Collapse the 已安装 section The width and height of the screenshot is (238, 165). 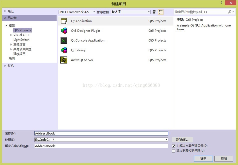coord(5,18)
